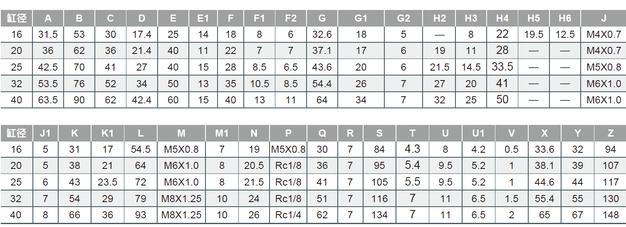
Task: Select the Rc1/4 cell in column P
Action: 288,215
